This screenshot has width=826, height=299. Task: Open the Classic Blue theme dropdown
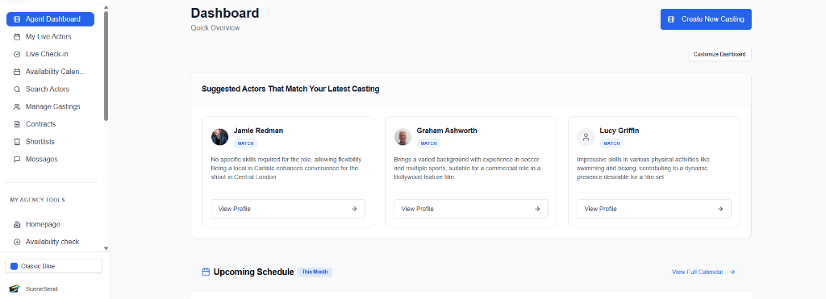coord(54,267)
